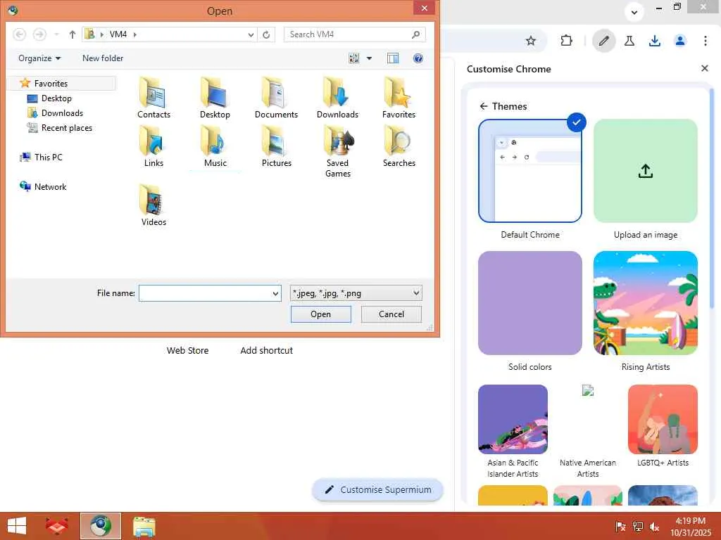
Task: Click the Upload an image tile
Action: tap(645, 171)
